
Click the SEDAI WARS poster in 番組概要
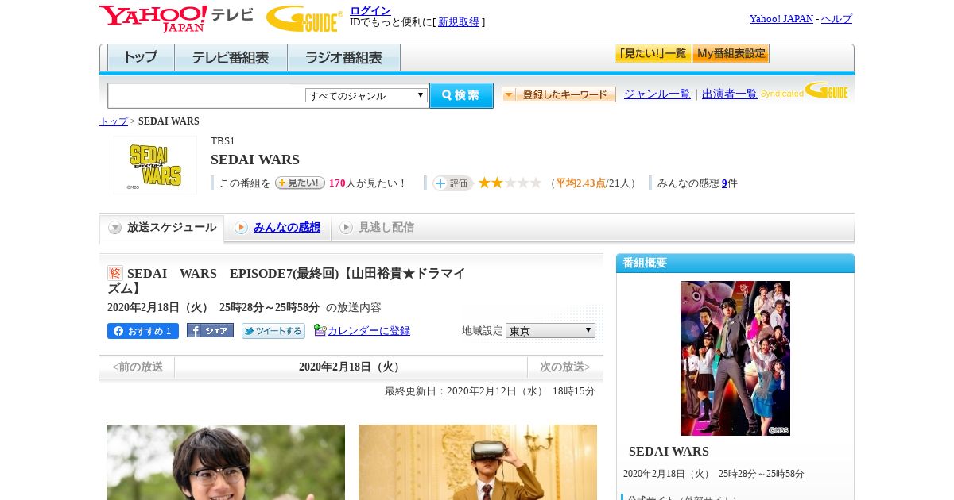click(735, 358)
